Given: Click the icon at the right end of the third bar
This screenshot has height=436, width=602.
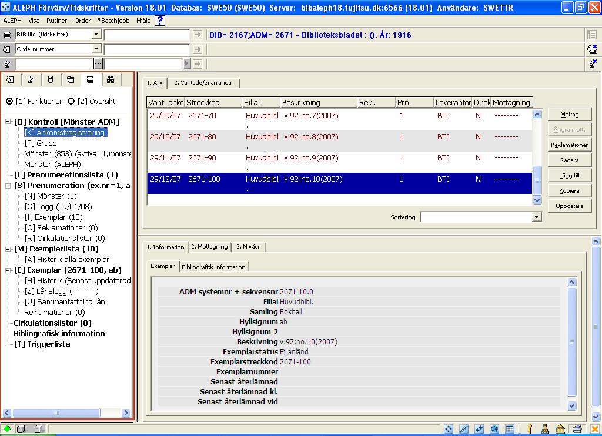Looking at the screenshot, I should pos(592,63).
